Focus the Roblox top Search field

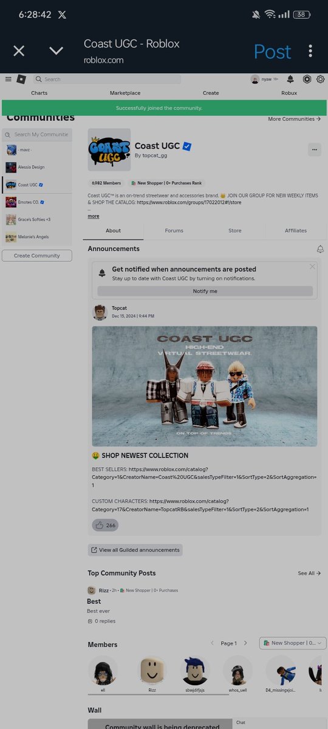click(x=107, y=79)
